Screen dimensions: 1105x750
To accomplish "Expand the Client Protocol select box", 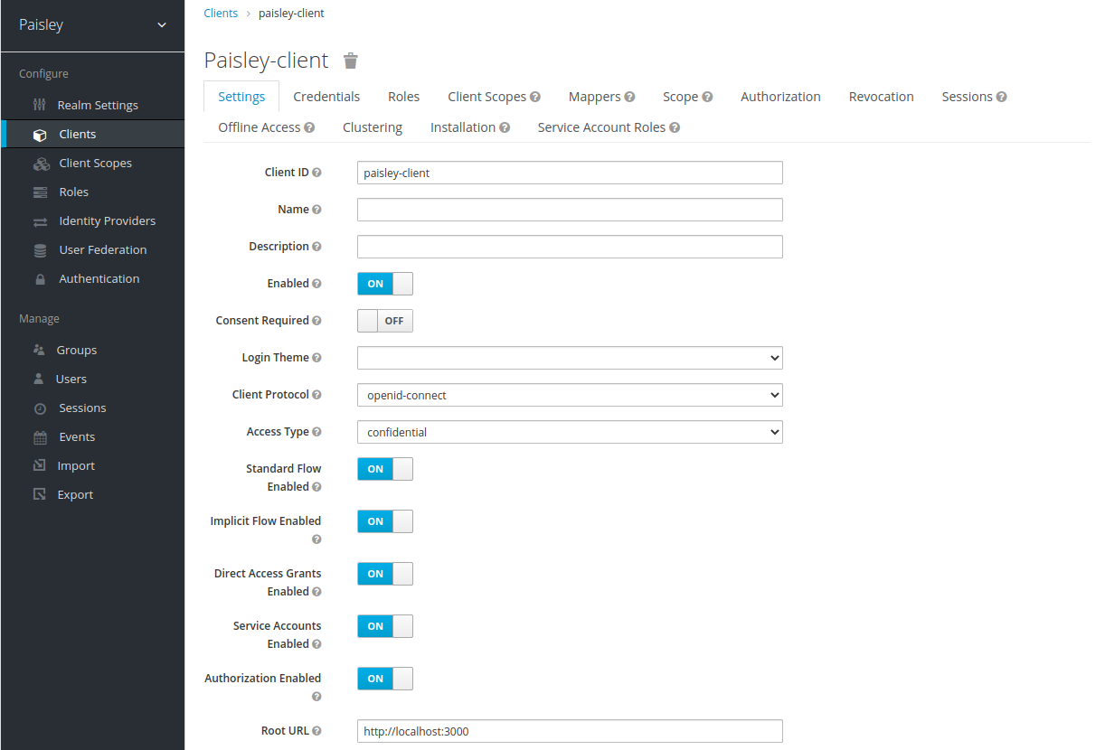I will pos(570,395).
